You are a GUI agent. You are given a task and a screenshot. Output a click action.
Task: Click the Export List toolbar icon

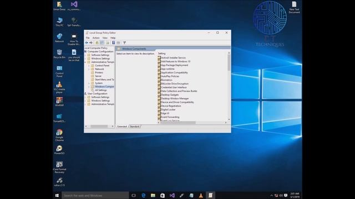[x=108, y=43]
